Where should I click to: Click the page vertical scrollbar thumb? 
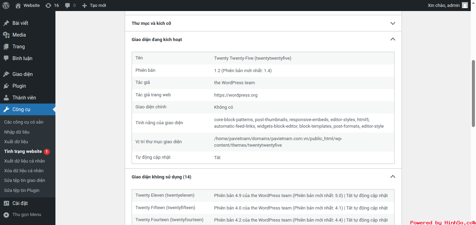click(x=473, y=93)
